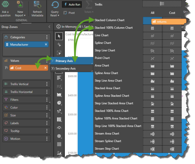
Task: Remove the Manufacturer chip from Categories
Action: click(x=46, y=44)
